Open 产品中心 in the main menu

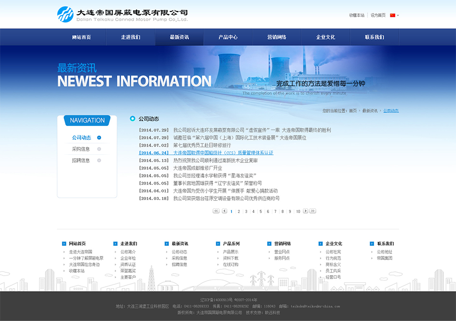point(228,37)
